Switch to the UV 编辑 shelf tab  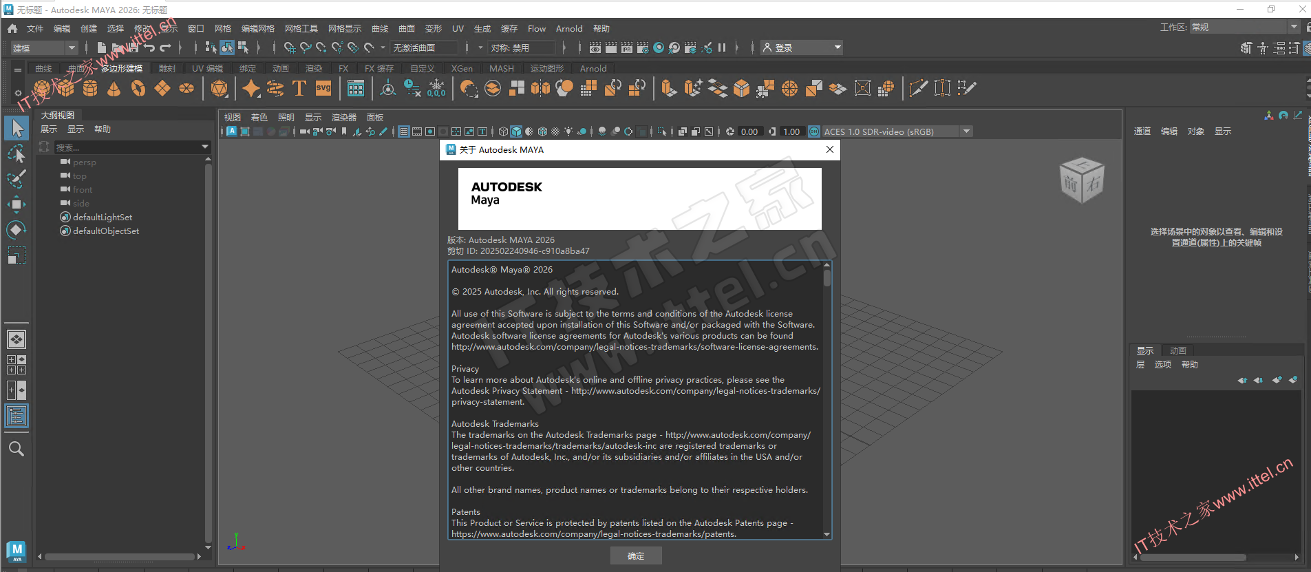[207, 68]
